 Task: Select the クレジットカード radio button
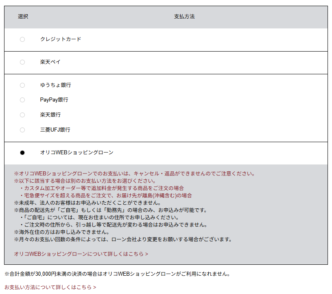coord(22,39)
